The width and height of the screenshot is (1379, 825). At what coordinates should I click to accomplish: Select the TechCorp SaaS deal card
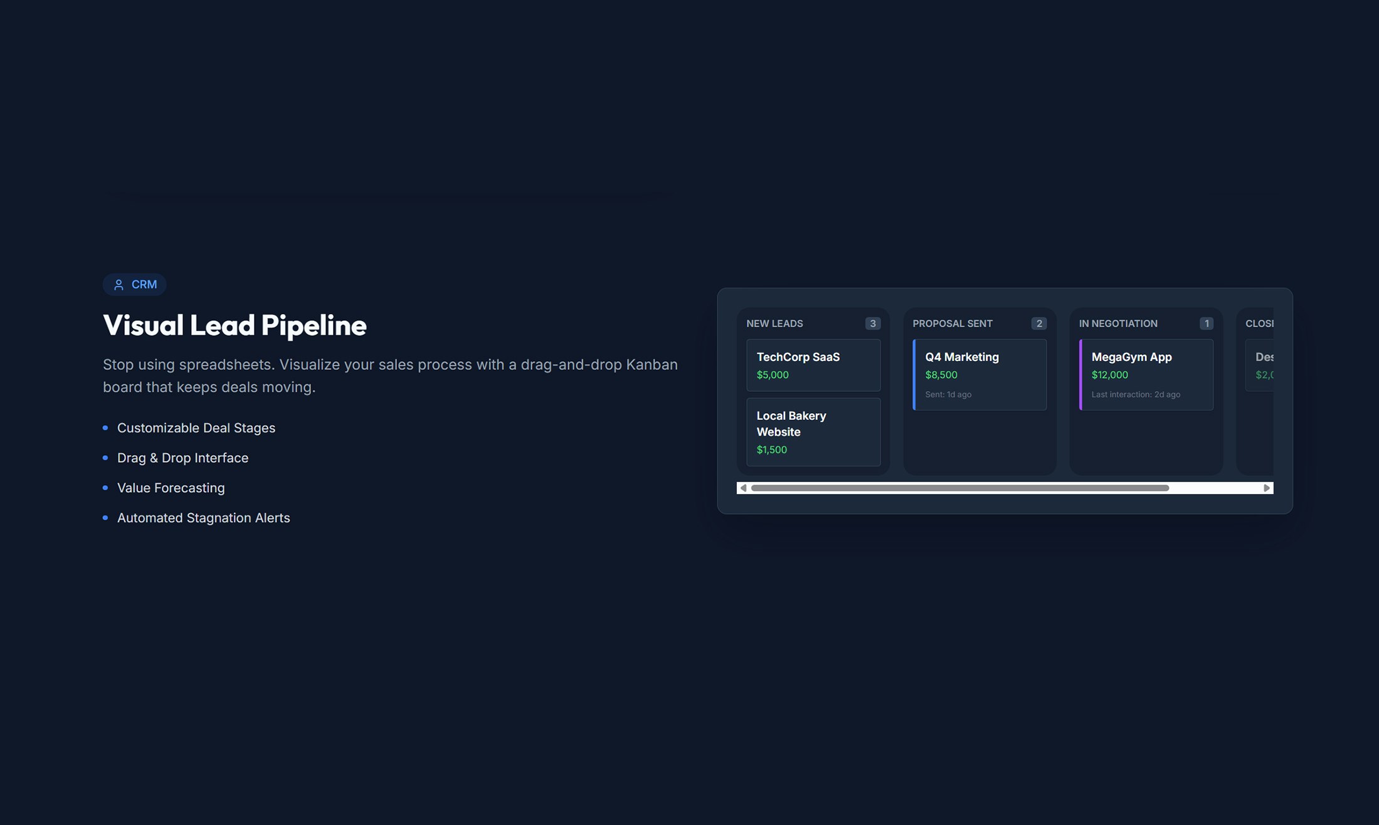point(813,365)
